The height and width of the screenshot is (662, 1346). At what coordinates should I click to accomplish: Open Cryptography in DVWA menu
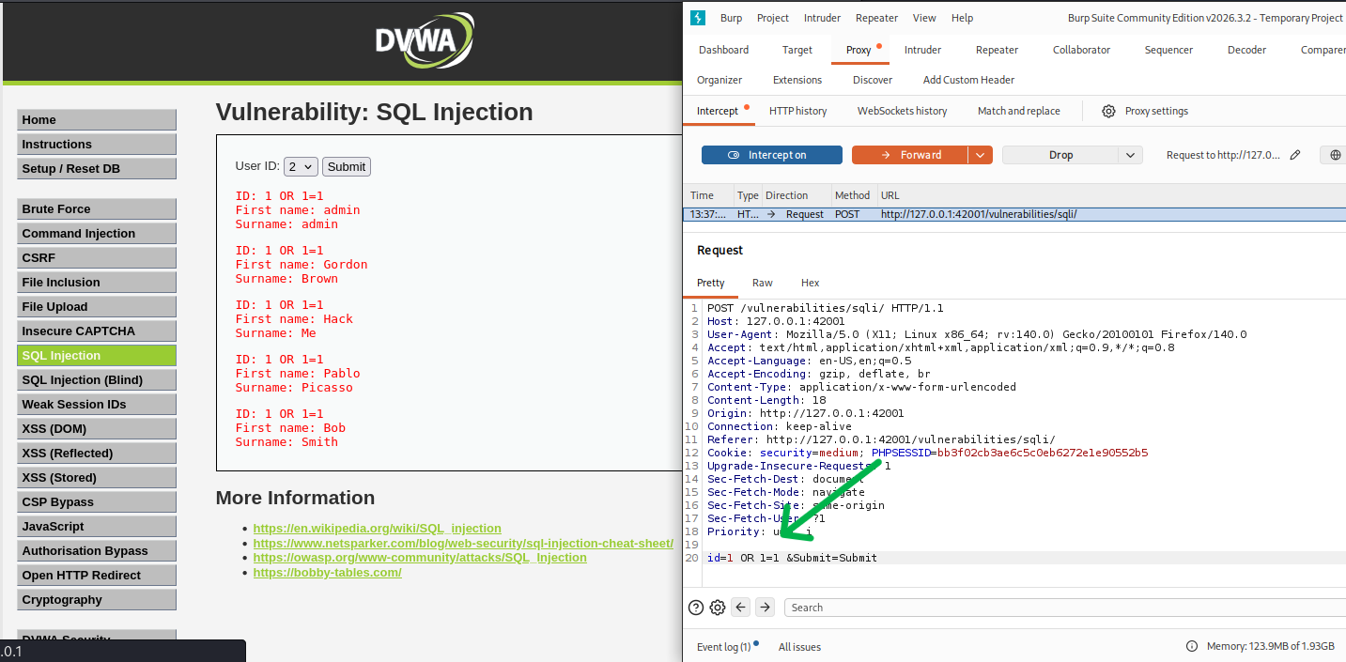pyautogui.click(x=97, y=600)
